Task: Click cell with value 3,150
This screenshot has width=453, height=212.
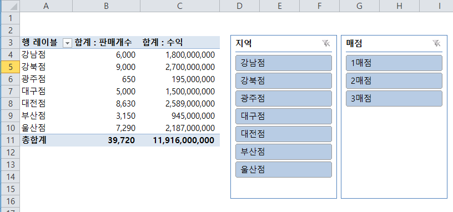Action: tap(107, 115)
